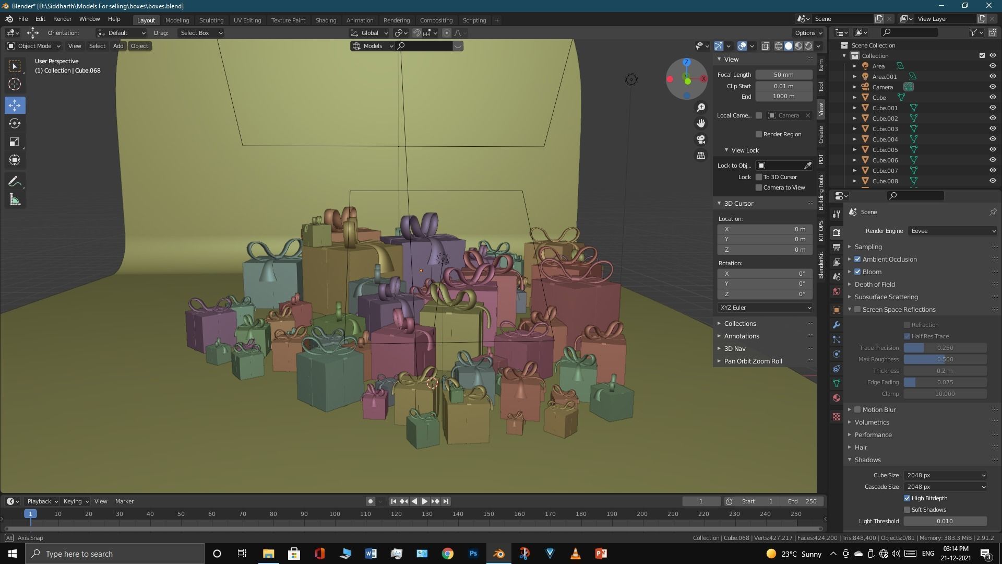Open the Render Engine Eevee dropdown
Viewport: 1002px width, 564px height.
(953, 231)
